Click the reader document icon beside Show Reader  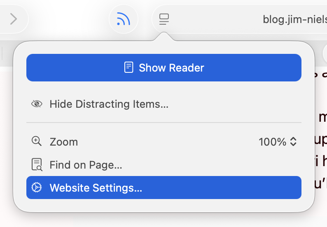pyautogui.click(x=129, y=67)
